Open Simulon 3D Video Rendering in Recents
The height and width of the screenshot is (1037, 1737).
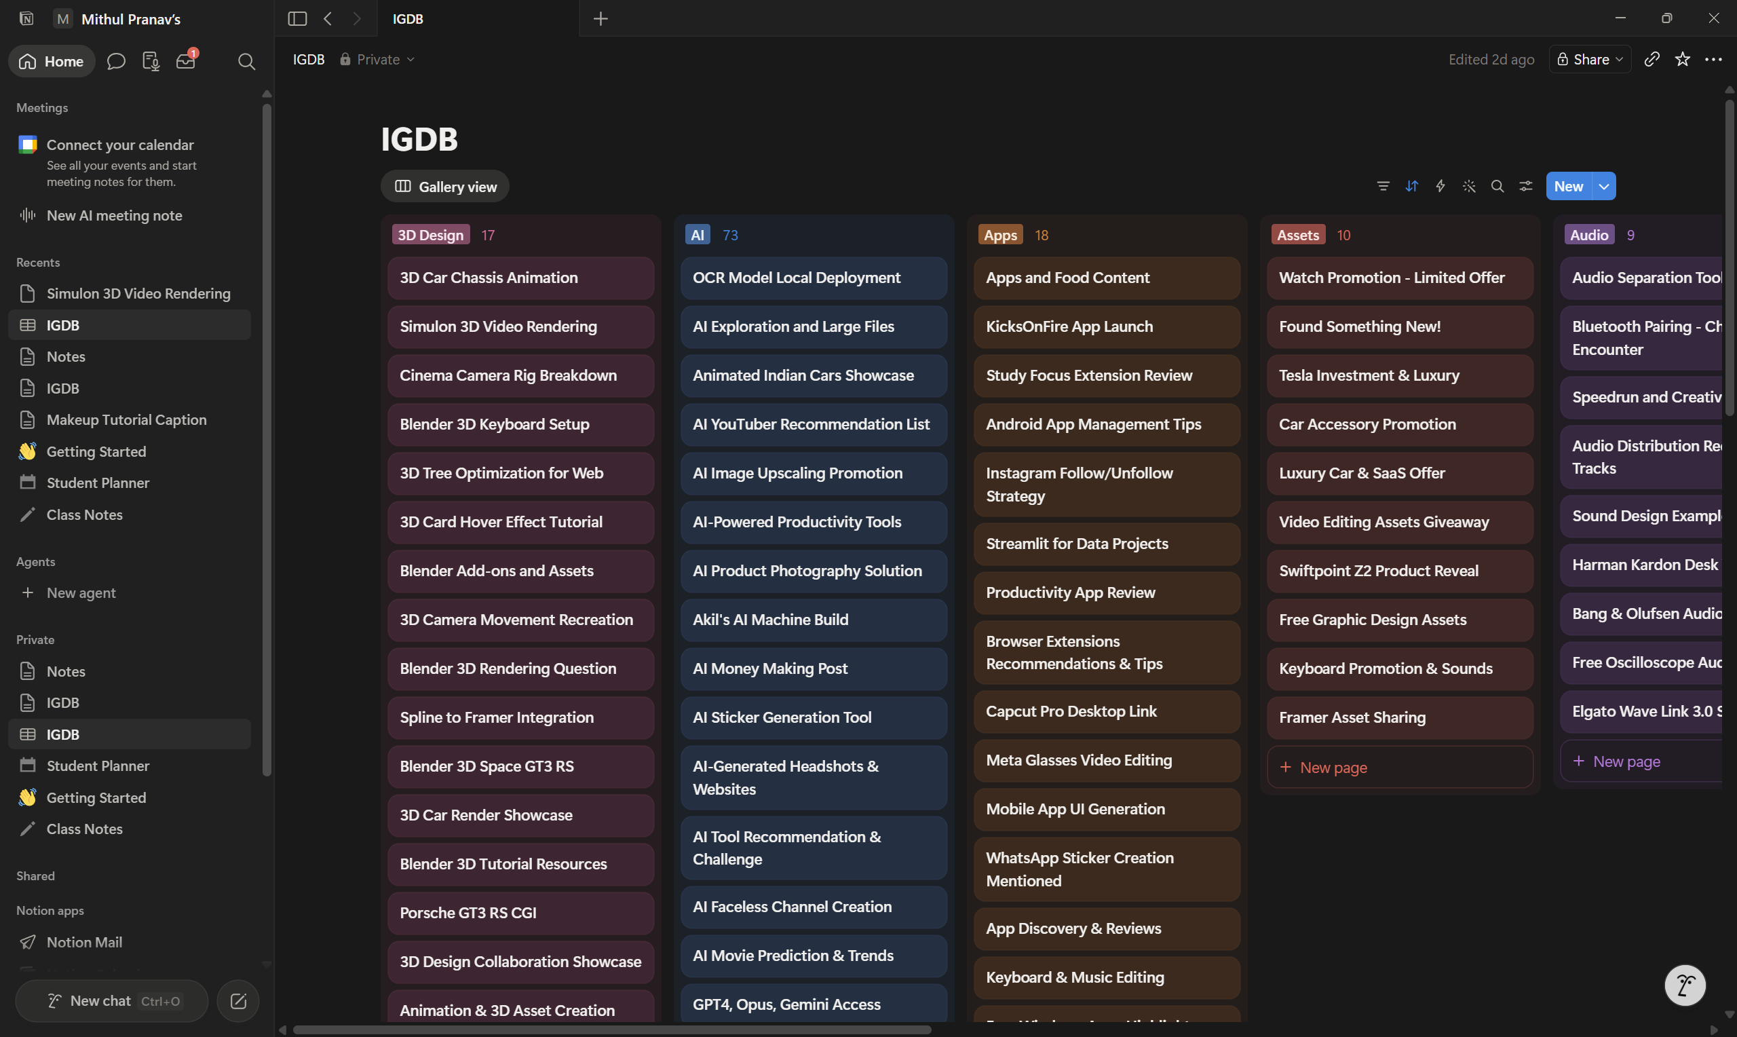pyautogui.click(x=129, y=293)
